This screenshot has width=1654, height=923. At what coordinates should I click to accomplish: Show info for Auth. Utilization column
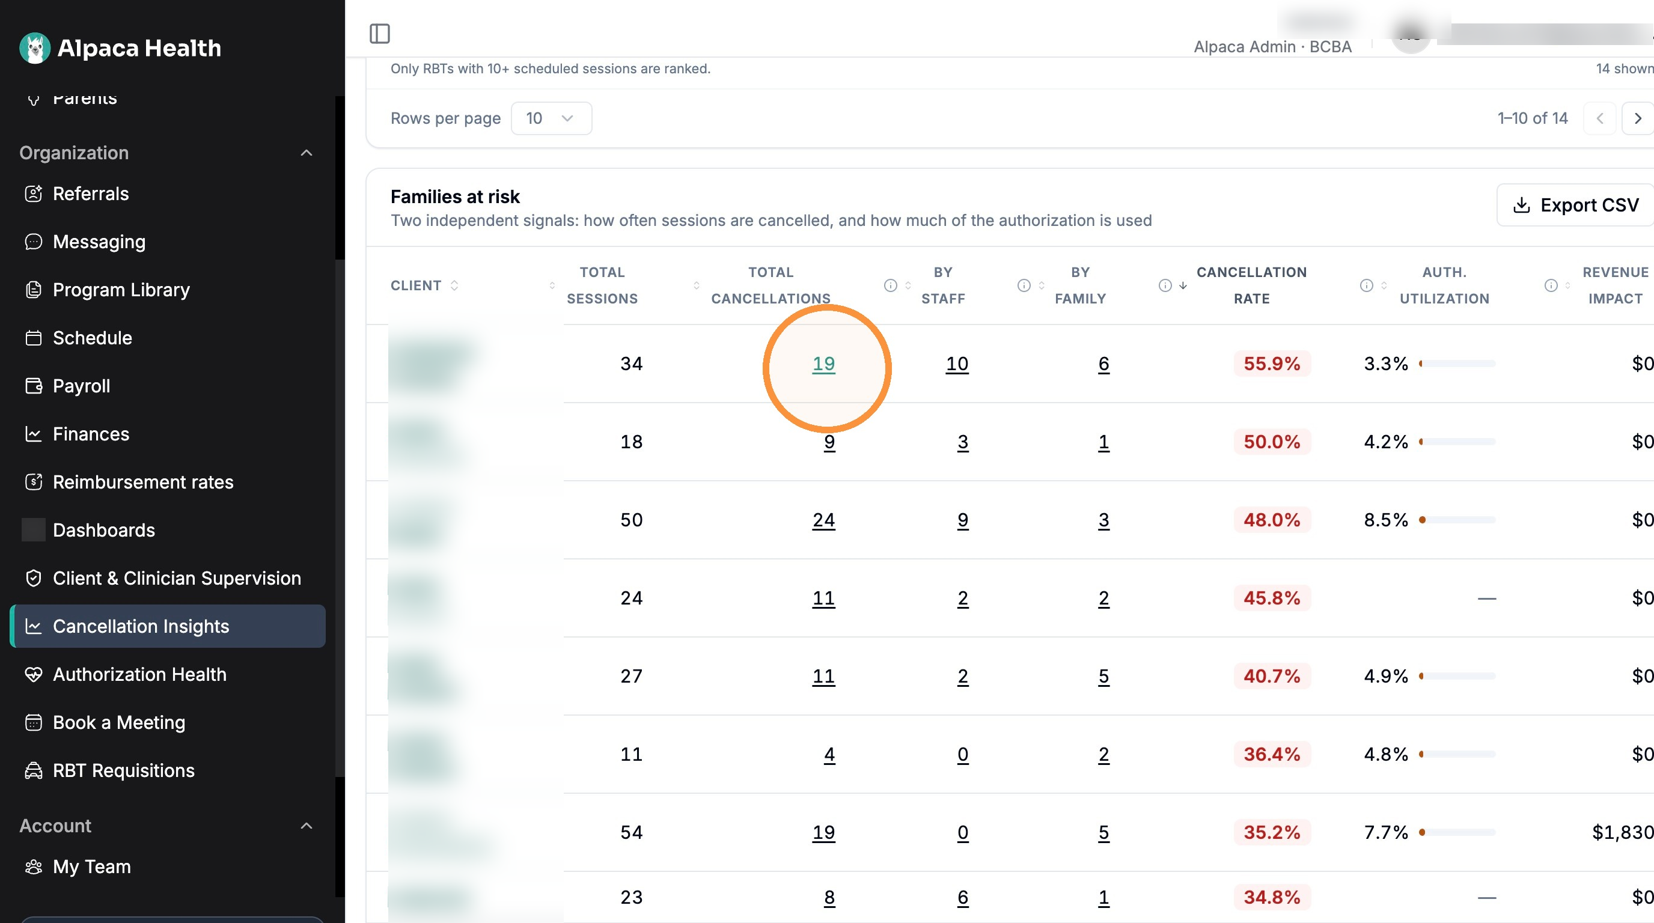pos(1366,285)
